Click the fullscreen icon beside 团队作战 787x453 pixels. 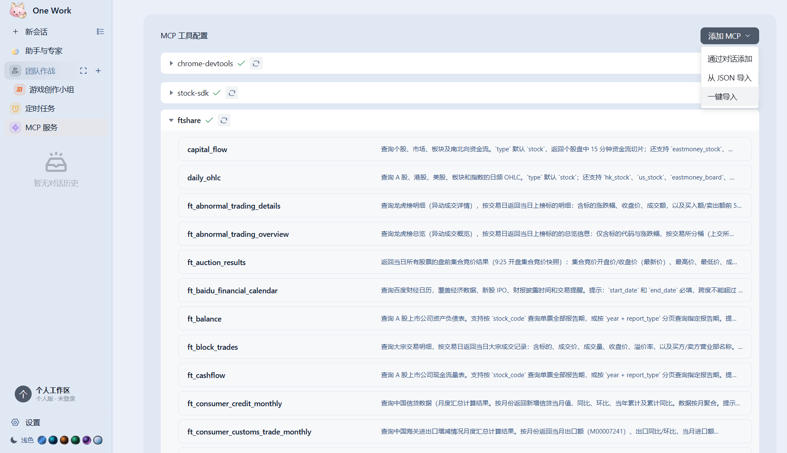tap(84, 71)
